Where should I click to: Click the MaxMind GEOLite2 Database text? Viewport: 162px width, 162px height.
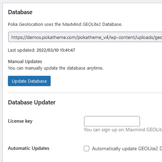pos(92,24)
